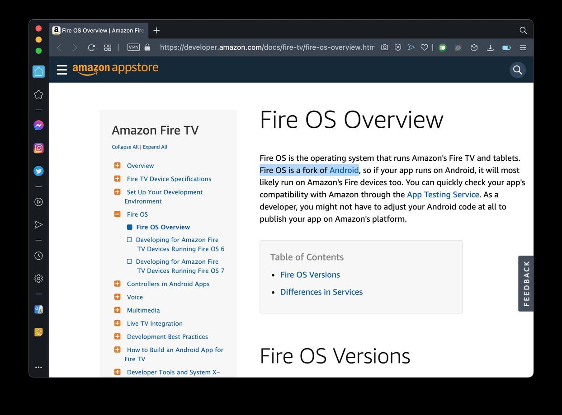Open Developing for Fire OS 6 page
562x415 pixels.
(180, 244)
